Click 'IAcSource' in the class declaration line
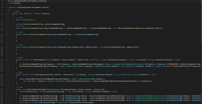Viewport: 202px width, 104px height. 45,14
